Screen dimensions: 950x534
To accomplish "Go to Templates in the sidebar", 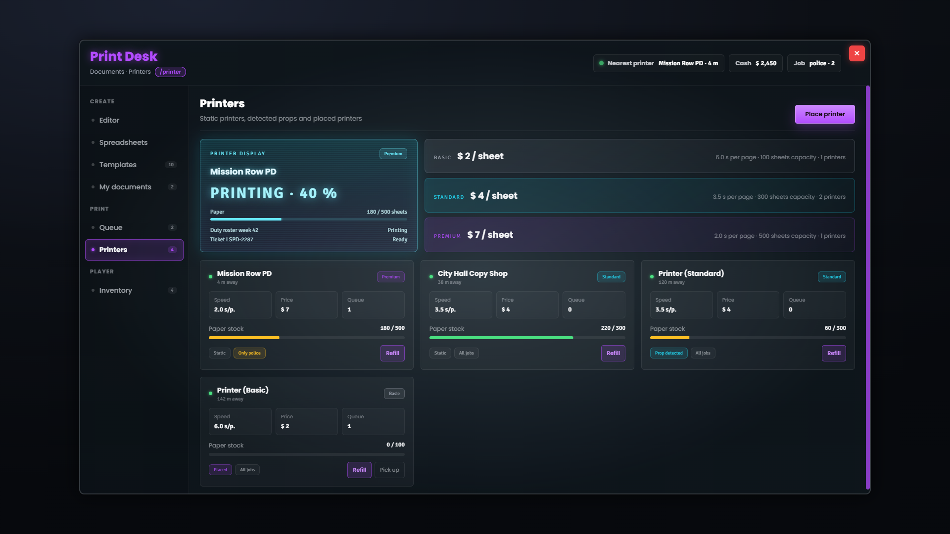I will pyautogui.click(x=134, y=165).
